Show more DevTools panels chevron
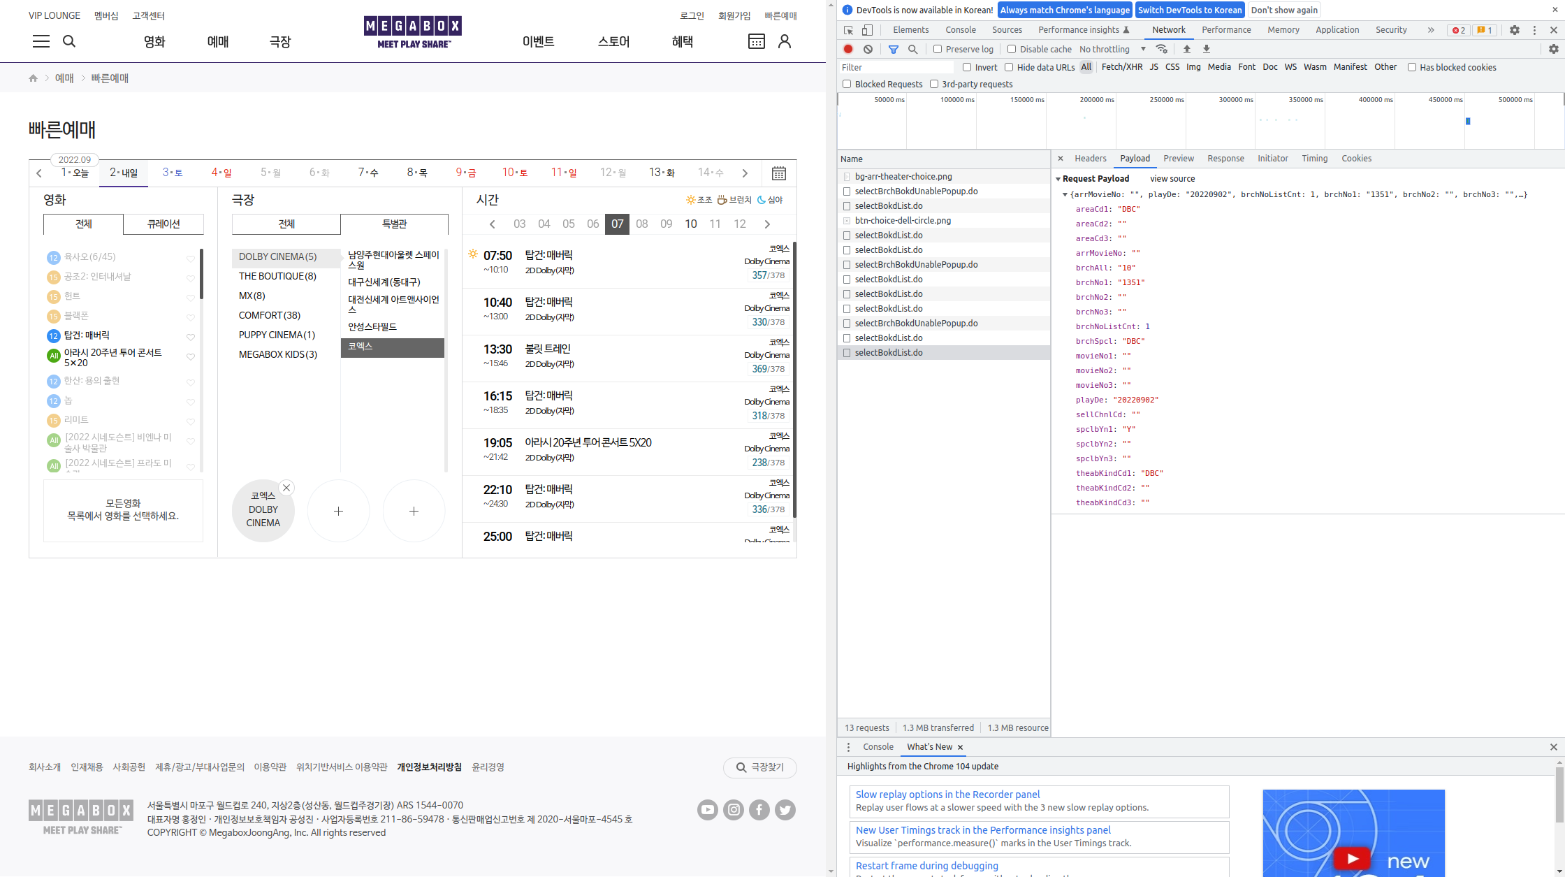The width and height of the screenshot is (1565, 877). 1431,30
